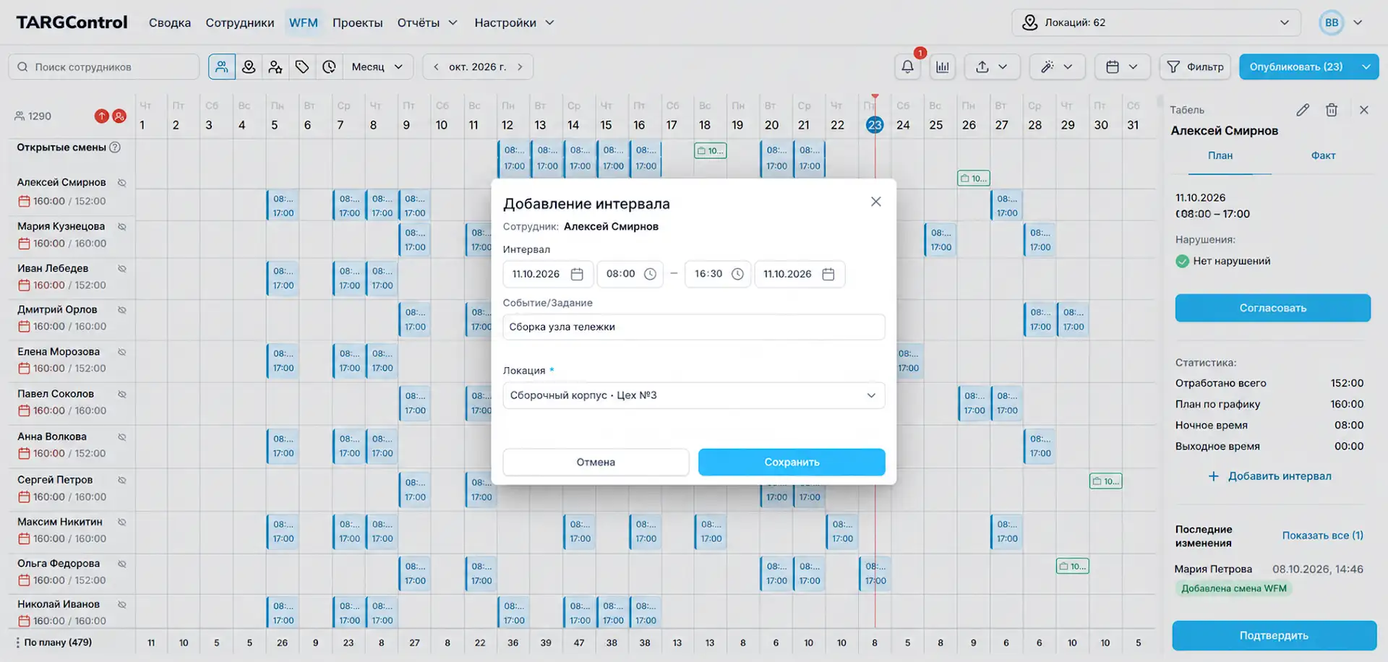Image resolution: width=1388 pixels, height=662 pixels.
Task: Expand the Локаций: 62 selector
Action: (1156, 22)
